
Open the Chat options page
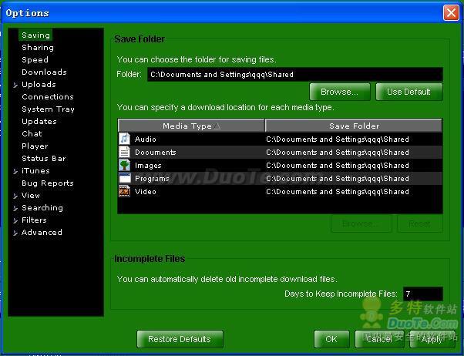tap(32, 134)
